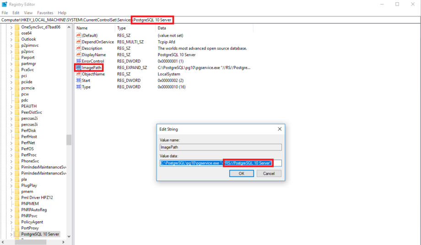The image size is (421, 245).
Task: Click the pla folder icon
Action: click(17, 179)
